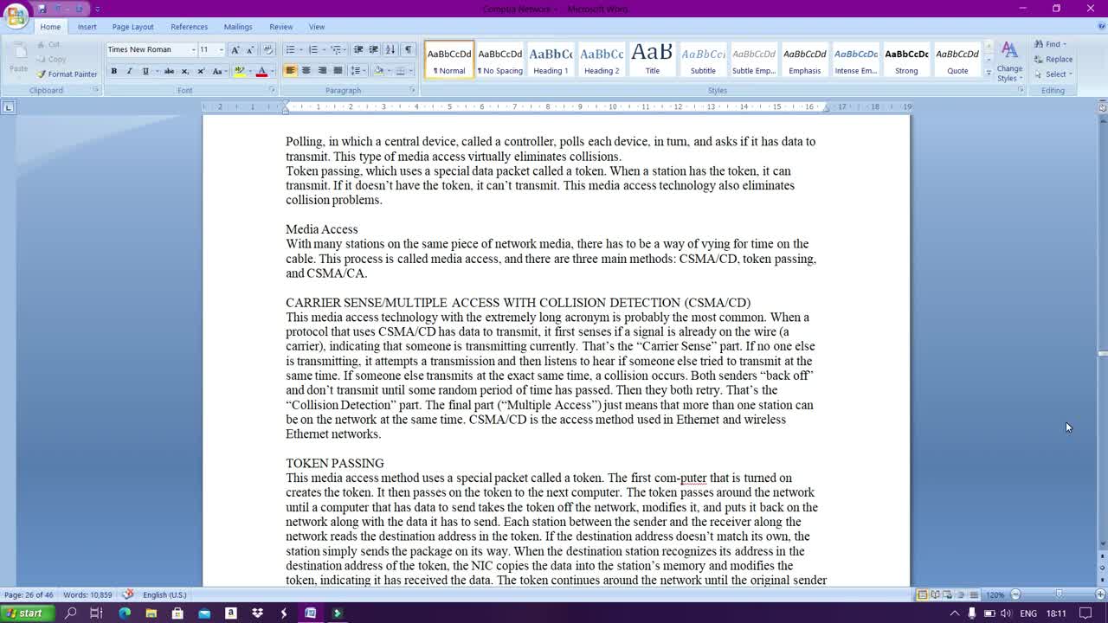1108x623 pixels.
Task: Click Word count in status bar
Action: [x=87, y=594]
